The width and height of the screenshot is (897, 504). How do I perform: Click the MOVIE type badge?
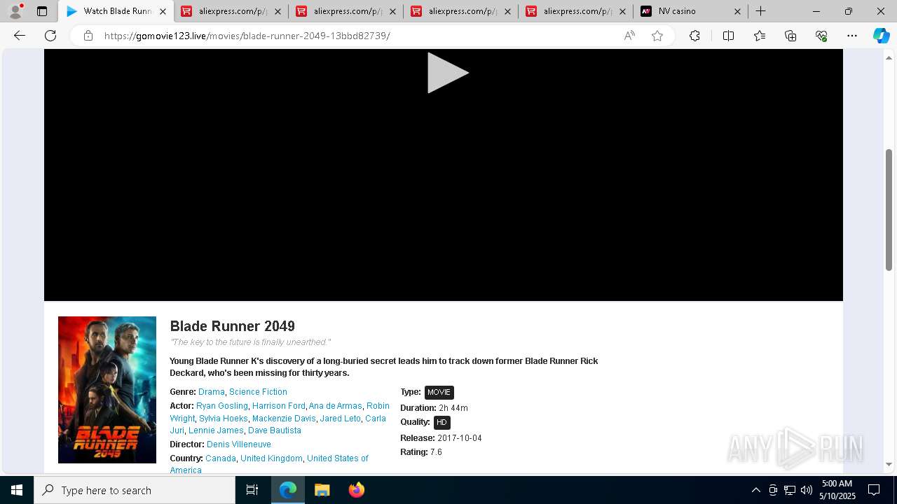(x=439, y=393)
